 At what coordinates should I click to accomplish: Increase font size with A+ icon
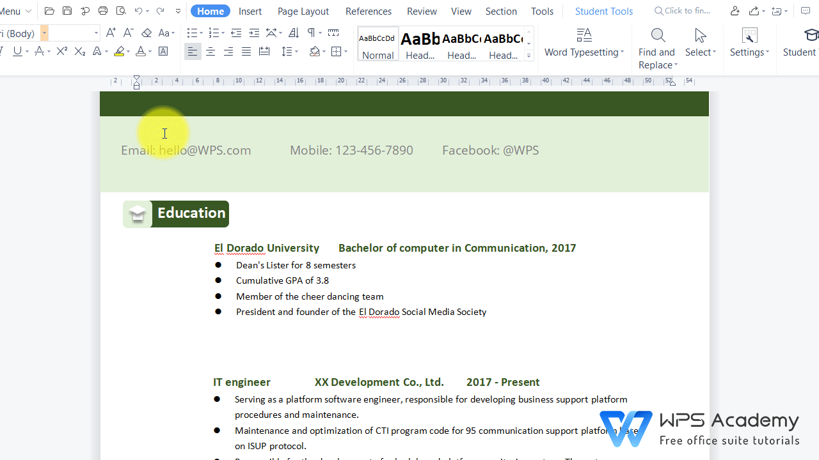111,33
